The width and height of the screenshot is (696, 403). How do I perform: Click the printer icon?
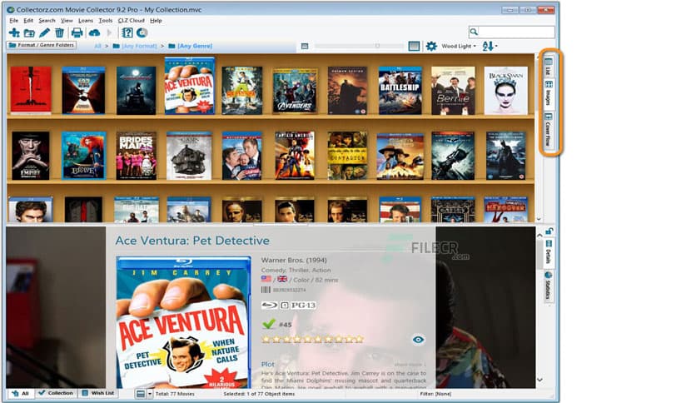[x=77, y=32]
